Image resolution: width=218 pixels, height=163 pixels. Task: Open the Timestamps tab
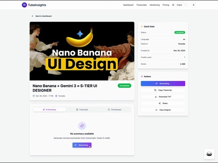[x=114, y=110]
